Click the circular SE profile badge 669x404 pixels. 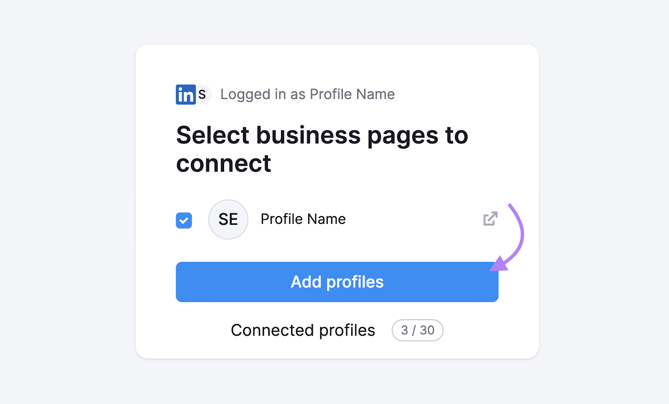(x=228, y=219)
